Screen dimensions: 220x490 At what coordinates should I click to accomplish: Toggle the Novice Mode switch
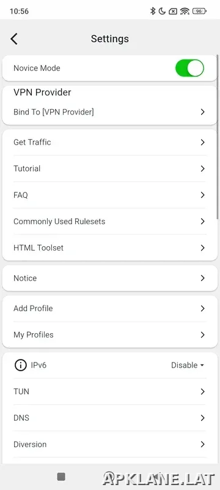point(190,68)
